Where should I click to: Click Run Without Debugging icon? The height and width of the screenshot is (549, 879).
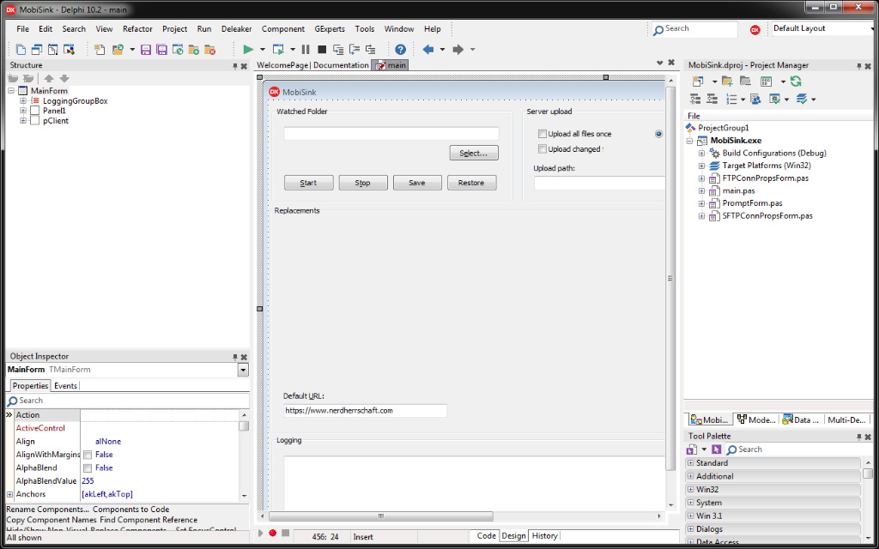[x=278, y=49]
